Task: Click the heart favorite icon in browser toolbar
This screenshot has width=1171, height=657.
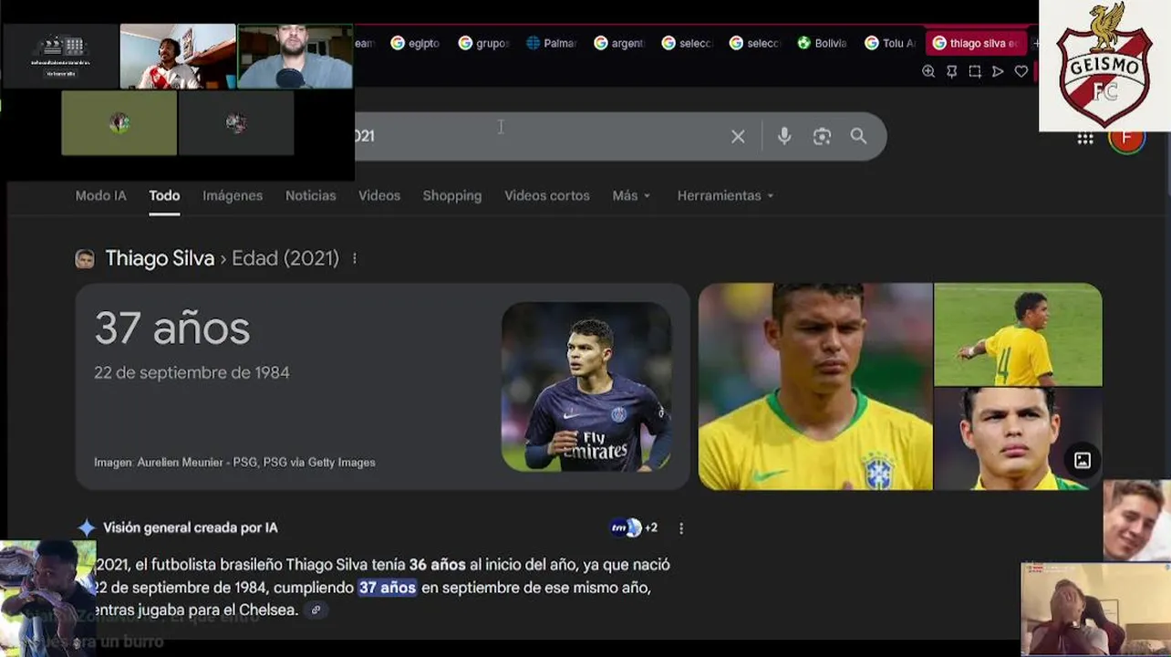Action: pyautogui.click(x=1021, y=71)
